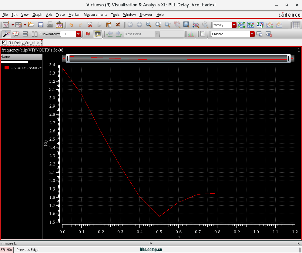
Task: Click the red color swatch of the OUT3 trace
Action: [7, 68]
